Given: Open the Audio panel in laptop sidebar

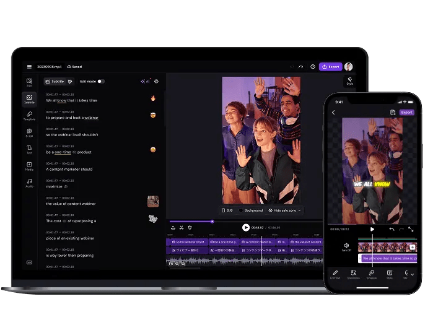Looking at the screenshot, I should (29, 183).
